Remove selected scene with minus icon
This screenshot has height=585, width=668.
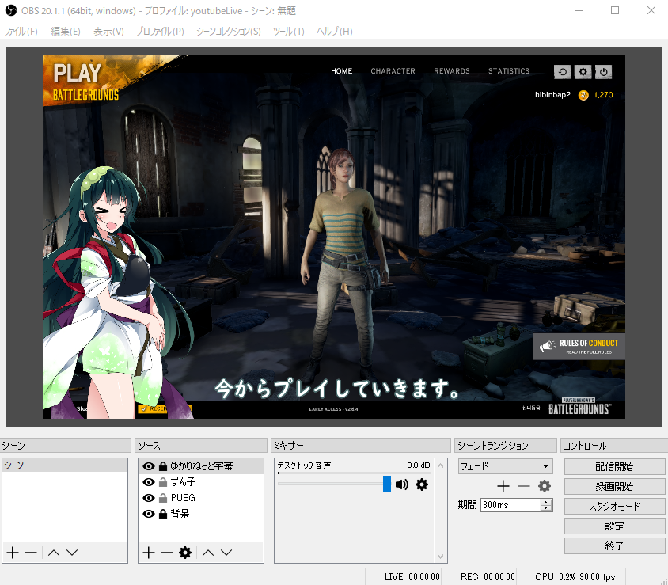coord(31,553)
